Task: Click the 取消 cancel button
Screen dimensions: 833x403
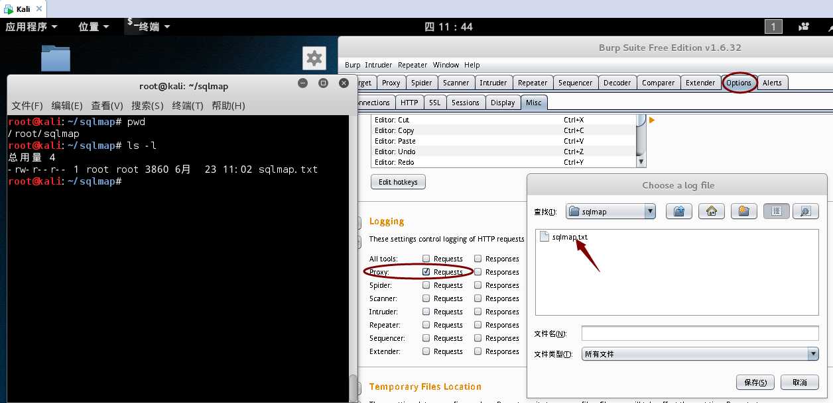Action: tap(799, 382)
